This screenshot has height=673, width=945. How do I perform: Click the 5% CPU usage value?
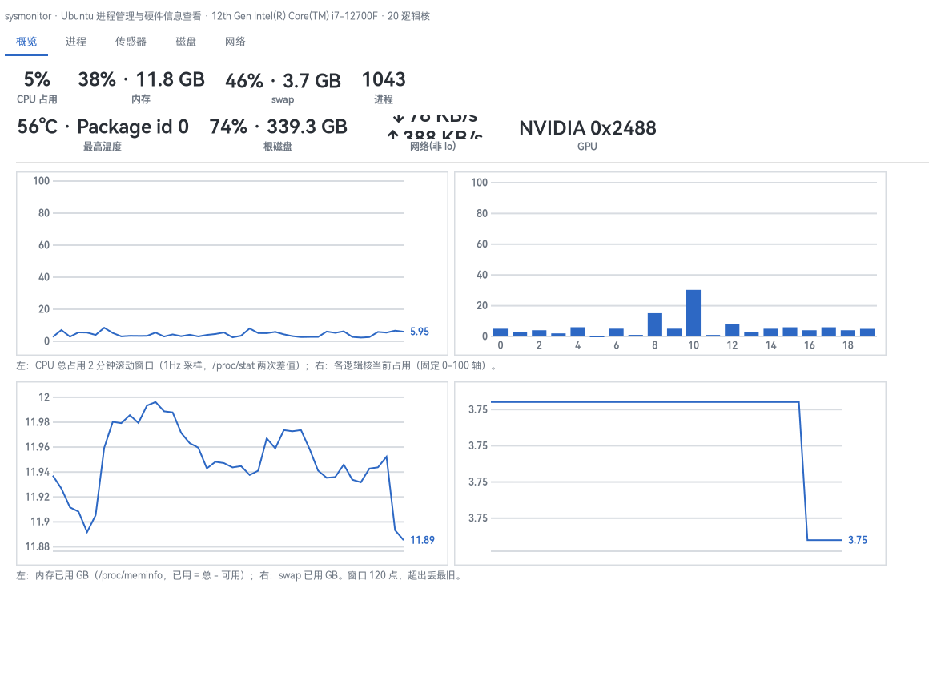coord(37,79)
